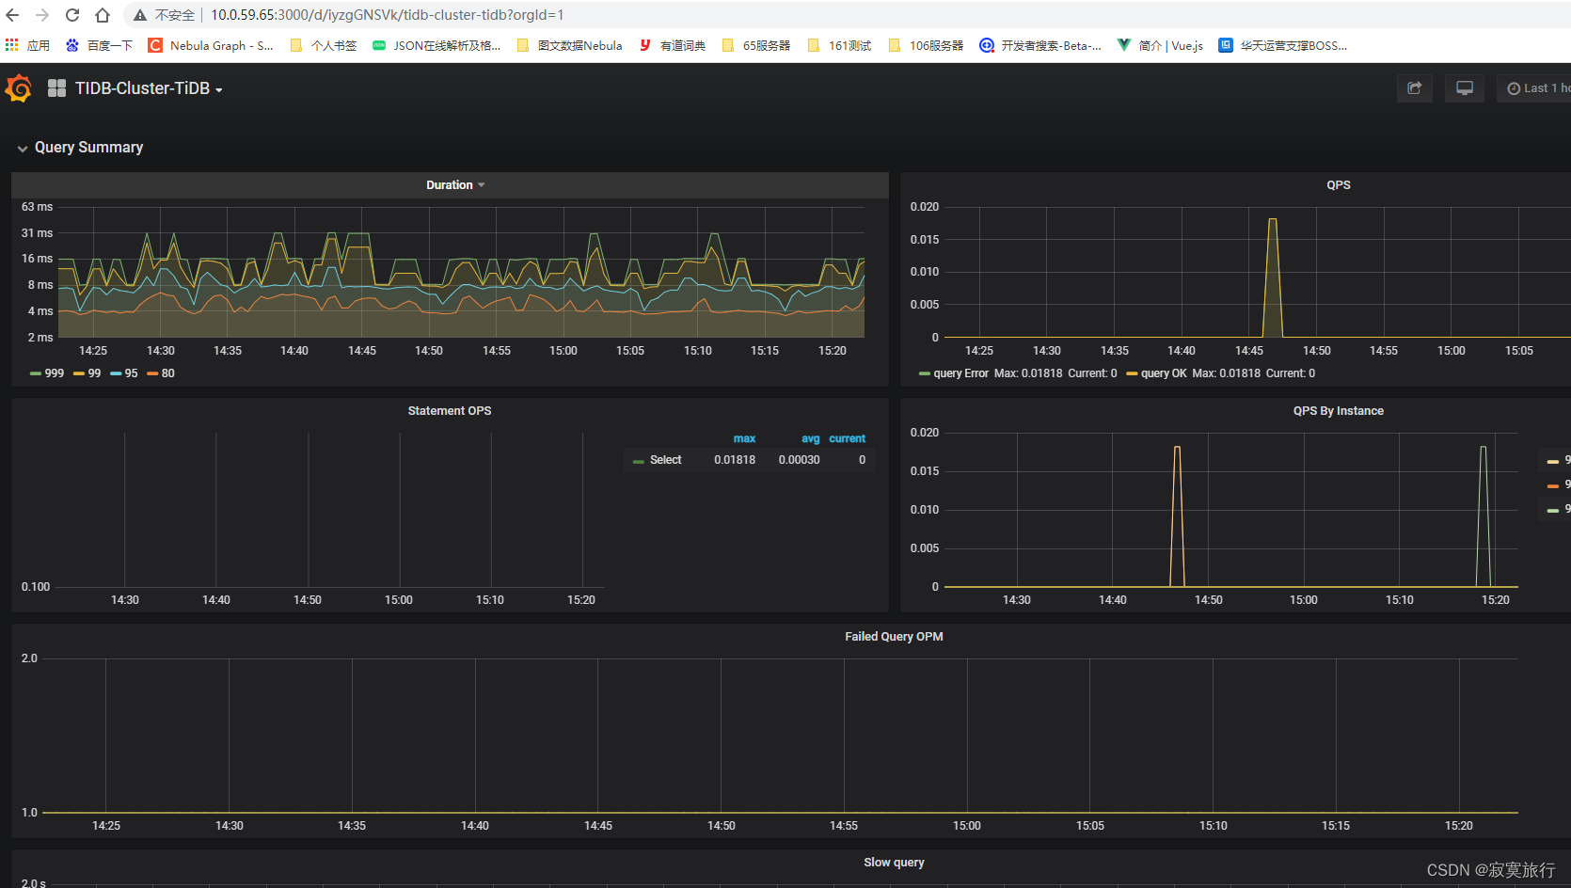
Task: Open the Duration panel title menu
Action: pyautogui.click(x=455, y=185)
